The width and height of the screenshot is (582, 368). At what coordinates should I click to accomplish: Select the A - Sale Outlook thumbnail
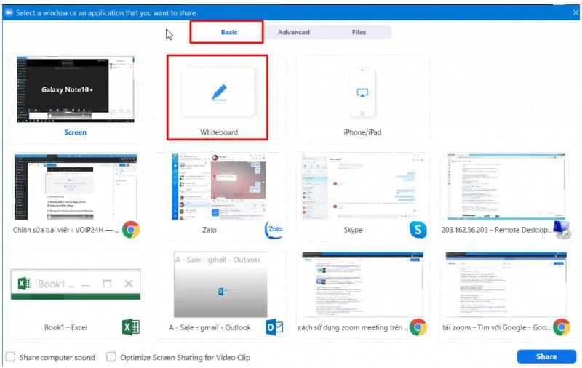point(220,284)
